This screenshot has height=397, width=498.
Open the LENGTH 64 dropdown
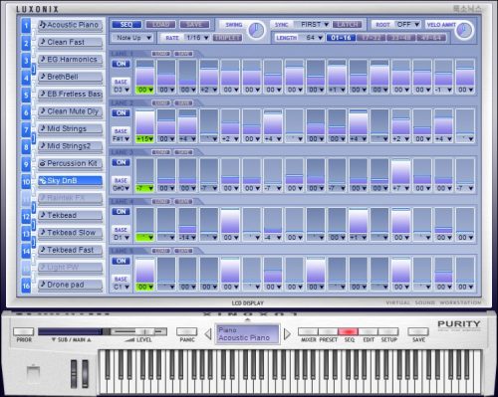coord(314,38)
